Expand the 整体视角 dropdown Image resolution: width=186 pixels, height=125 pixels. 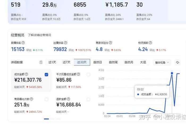point(162,62)
